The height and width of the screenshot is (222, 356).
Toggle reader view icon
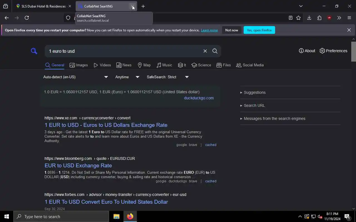pos(290,18)
